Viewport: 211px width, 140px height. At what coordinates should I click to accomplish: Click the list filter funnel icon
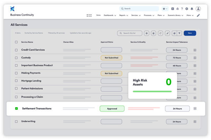click(179, 33)
